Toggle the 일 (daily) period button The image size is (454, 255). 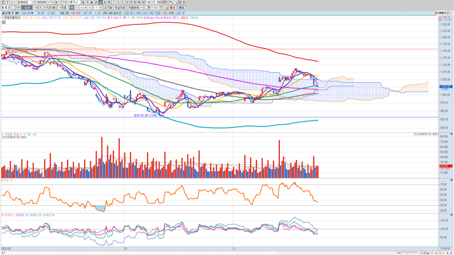(x=83, y=2)
